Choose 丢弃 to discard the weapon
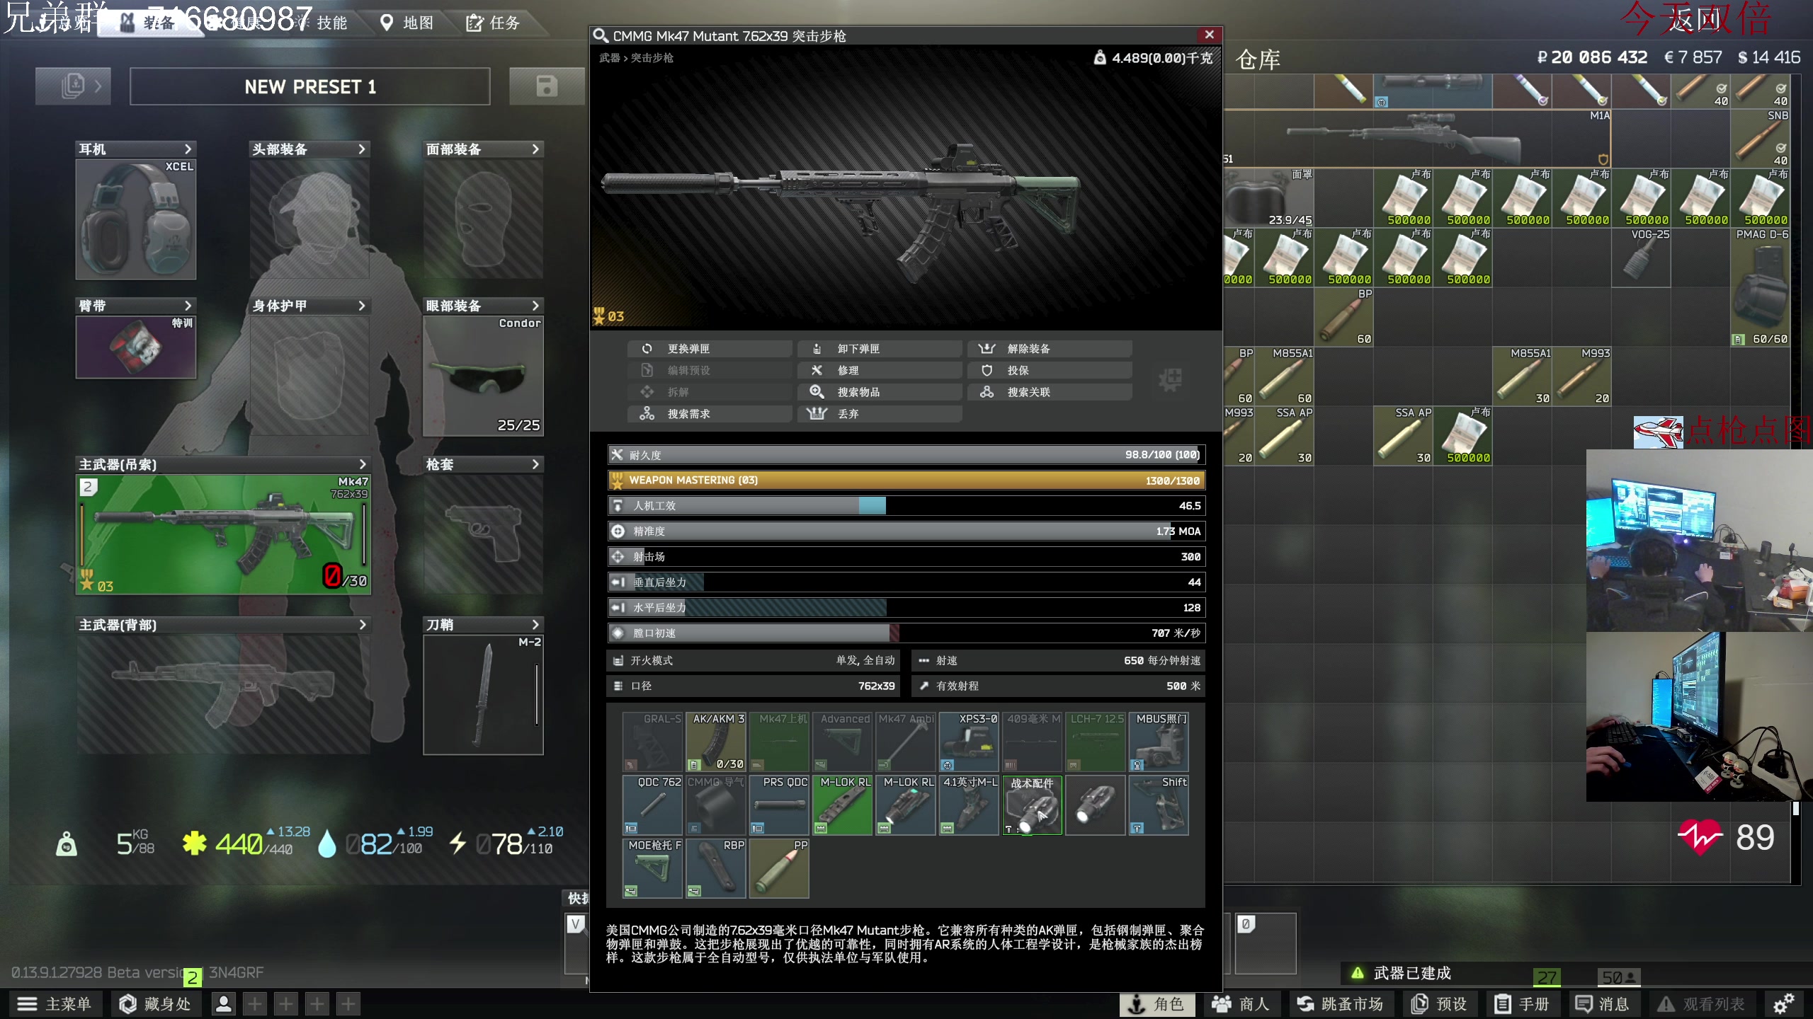Image resolution: width=1813 pixels, height=1019 pixels. pyautogui.click(x=880, y=414)
